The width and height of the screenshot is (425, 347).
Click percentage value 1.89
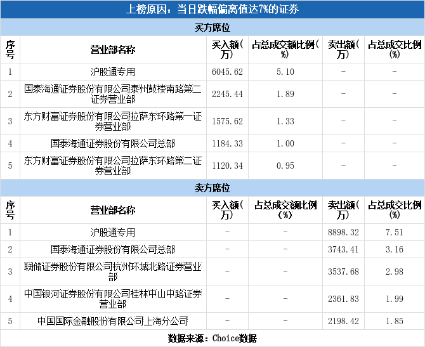point(285,94)
